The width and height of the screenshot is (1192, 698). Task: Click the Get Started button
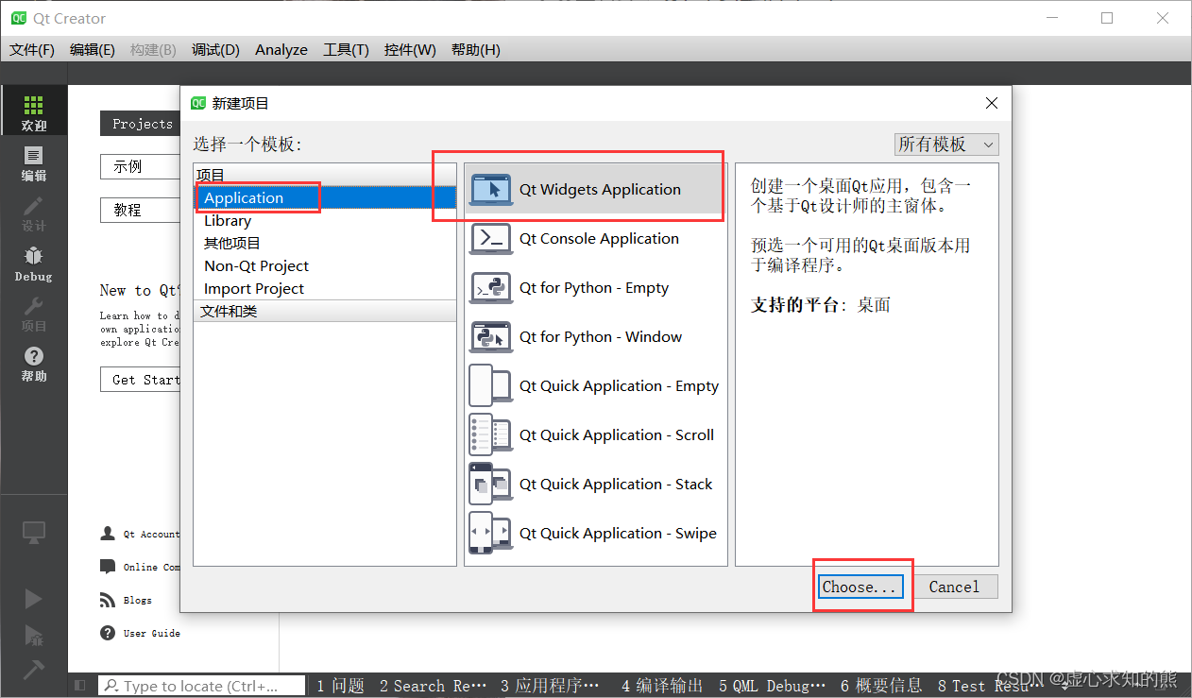coord(140,380)
